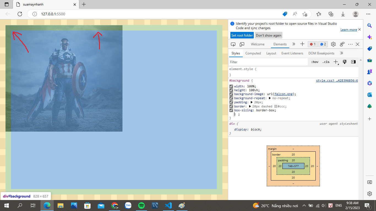The width and height of the screenshot is (376, 211).
Task: Toggle rendering emulations paintbrush icon
Action: tap(345, 62)
